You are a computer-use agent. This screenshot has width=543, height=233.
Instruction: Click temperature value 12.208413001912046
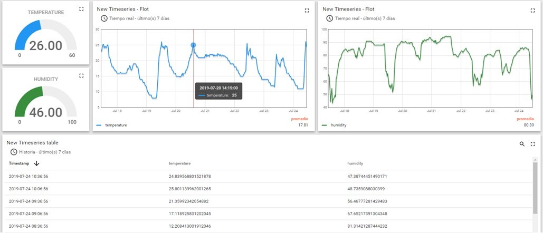click(190, 226)
